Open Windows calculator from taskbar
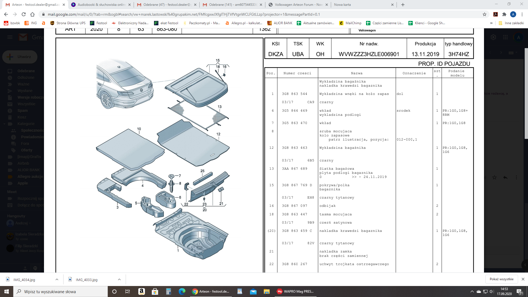This screenshot has width=528, height=297. click(168, 291)
